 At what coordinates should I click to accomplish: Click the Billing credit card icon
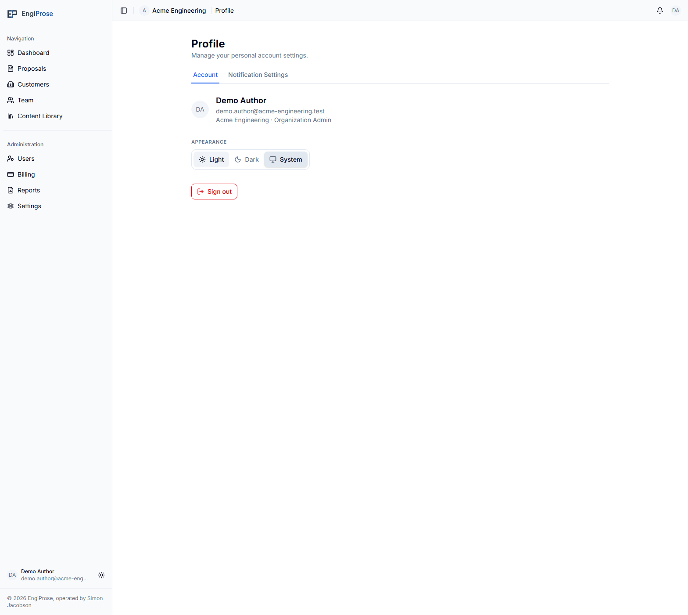click(11, 174)
